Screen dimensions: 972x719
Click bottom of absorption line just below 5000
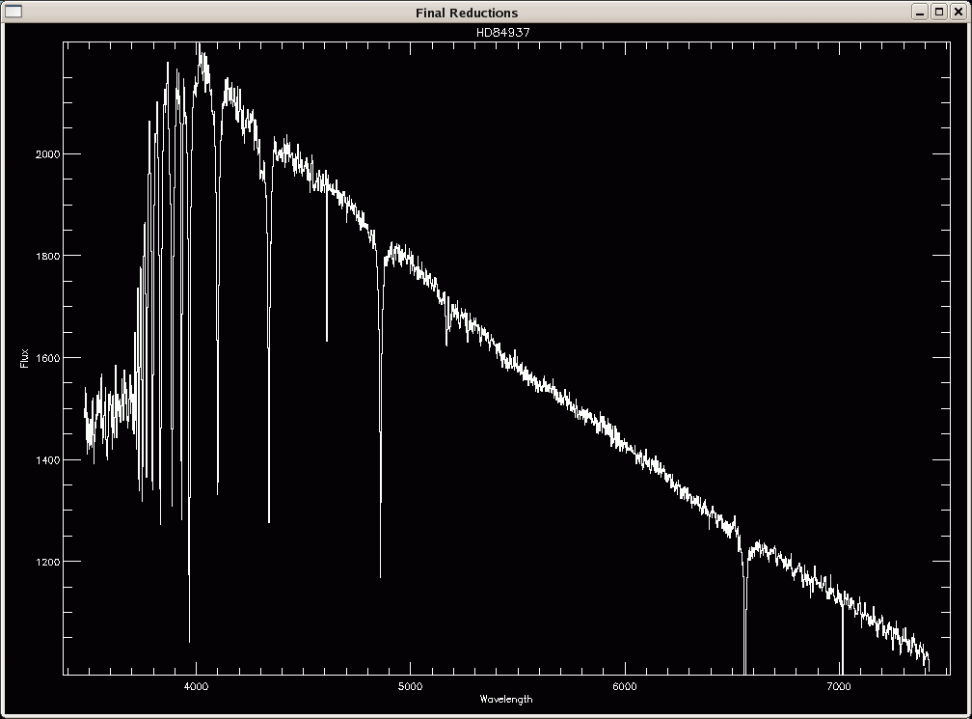380,575
